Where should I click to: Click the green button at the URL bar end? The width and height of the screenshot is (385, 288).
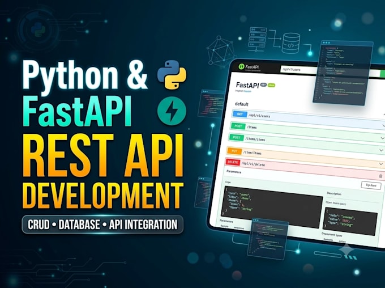click(382, 73)
